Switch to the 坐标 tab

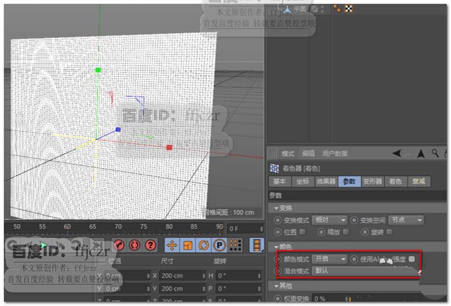coord(303,181)
